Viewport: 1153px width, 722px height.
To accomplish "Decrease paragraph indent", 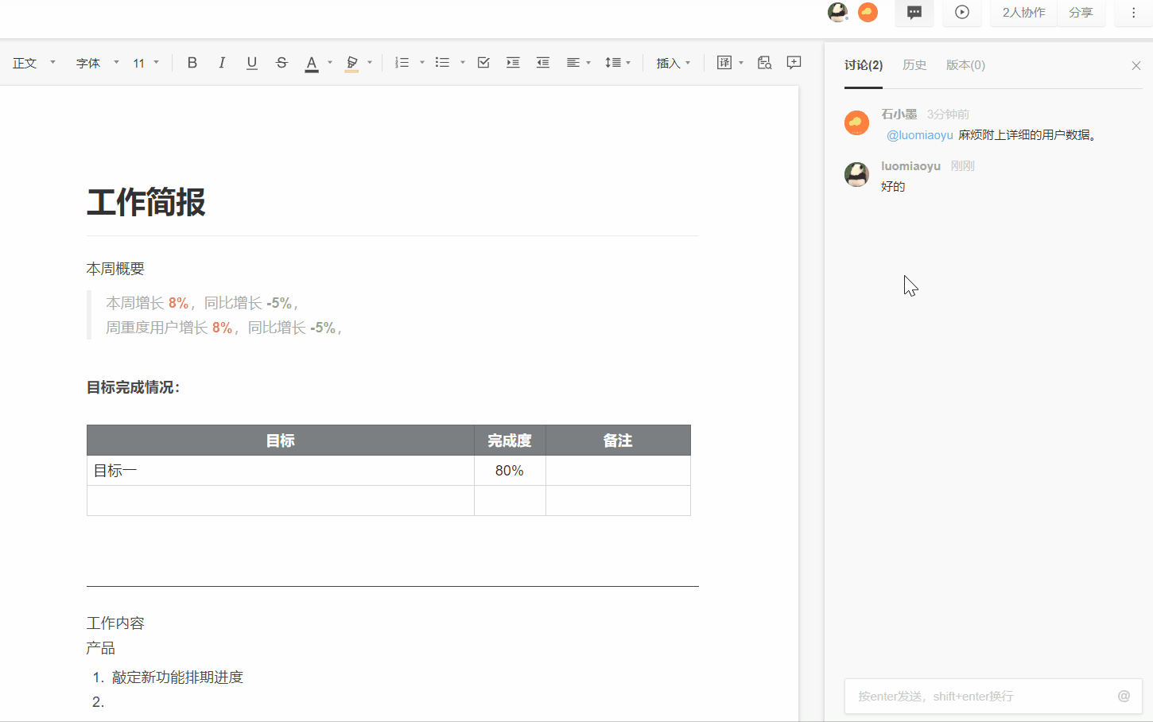I will pyautogui.click(x=543, y=63).
